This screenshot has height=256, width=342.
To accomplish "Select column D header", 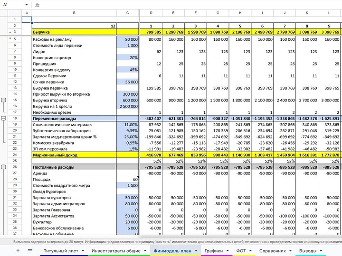I will tap(151, 13).
